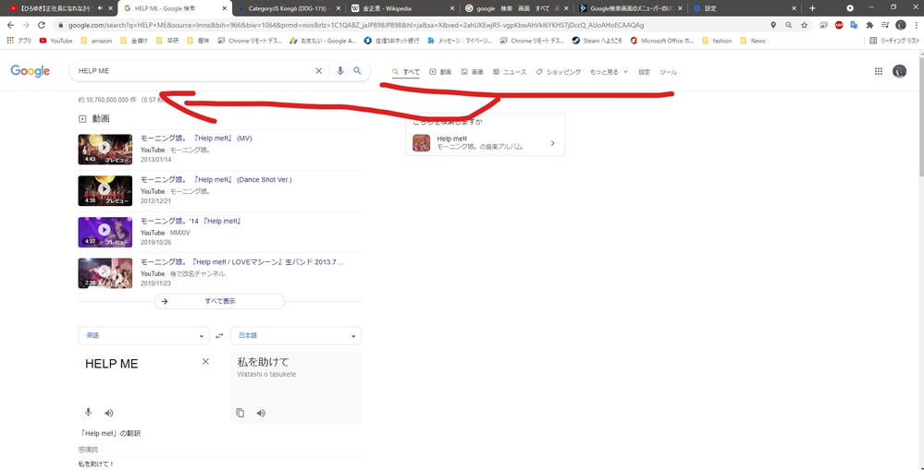This screenshot has width=924, height=470.
Task: Click the location permission icon in address bar
Action: 773,25
